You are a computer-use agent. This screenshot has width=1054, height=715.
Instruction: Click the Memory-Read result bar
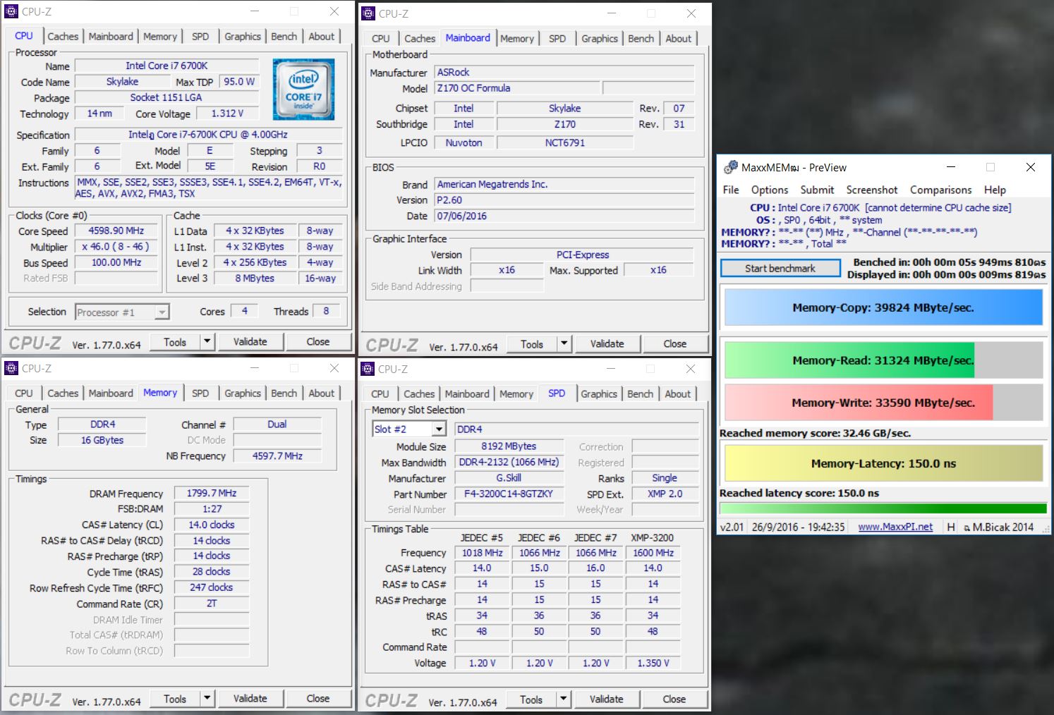pyautogui.click(x=883, y=360)
